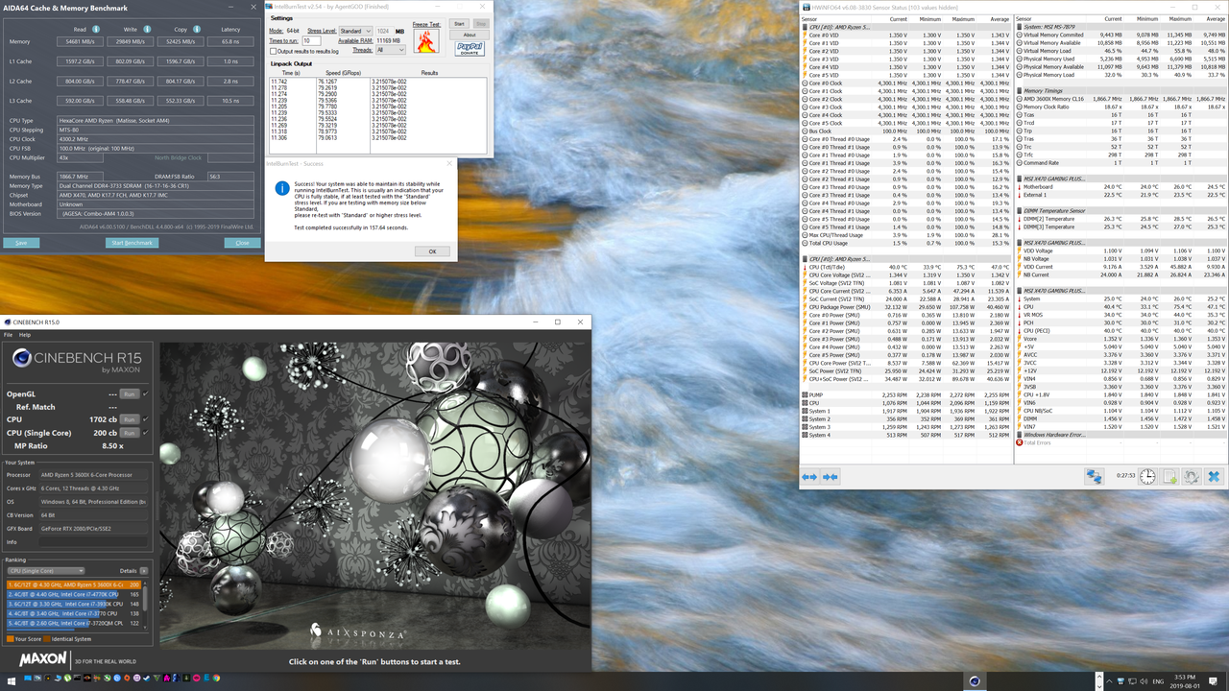Click the Write info icon in AIDA64
Viewport: 1229px width, 691px height.
(147, 29)
